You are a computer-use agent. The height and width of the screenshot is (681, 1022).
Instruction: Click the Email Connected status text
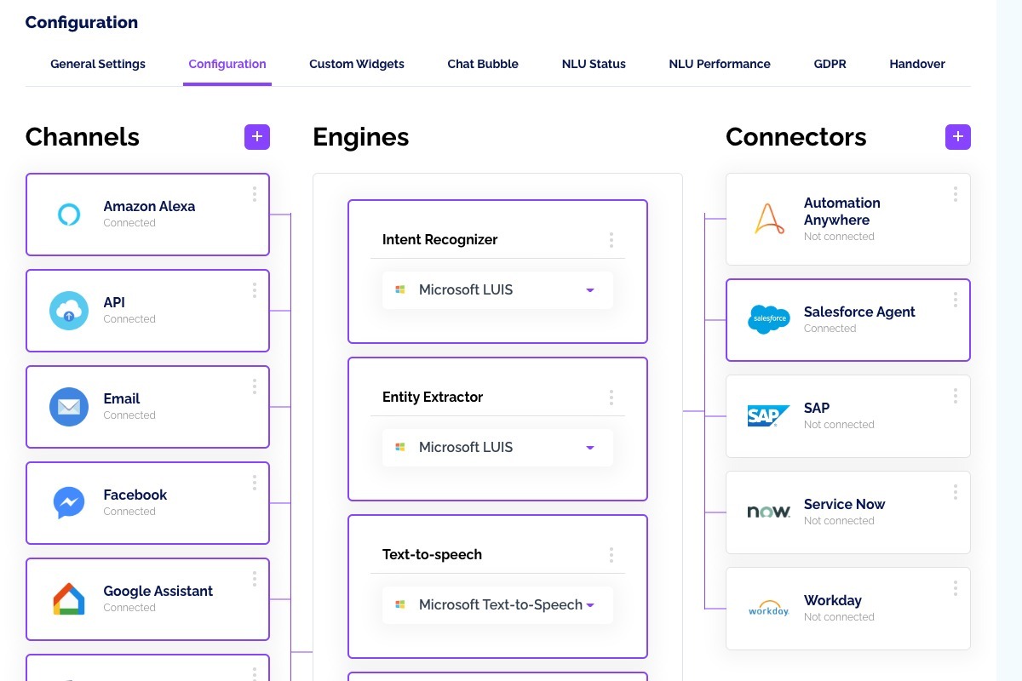[x=129, y=415]
